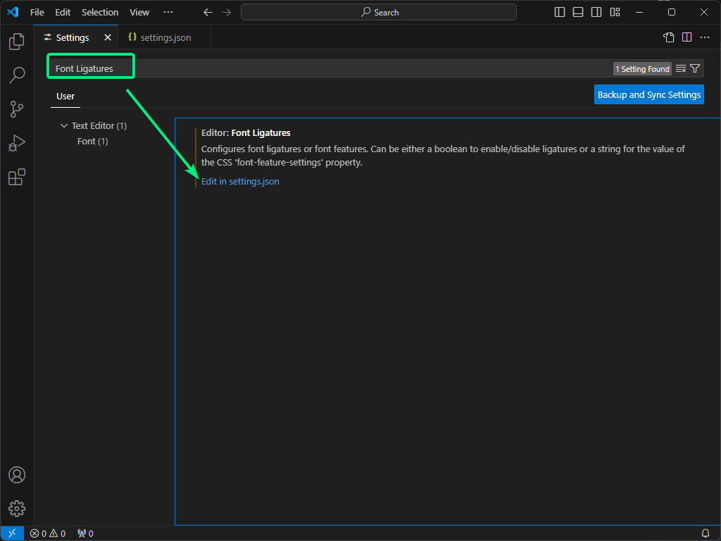Viewport: 721px width, 541px height.
Task: Open Customize Layout icon
Action: tap(615, 13)
